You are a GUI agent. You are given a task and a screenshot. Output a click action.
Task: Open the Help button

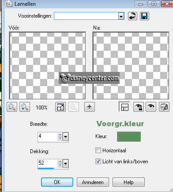click(x=128, y=182)
